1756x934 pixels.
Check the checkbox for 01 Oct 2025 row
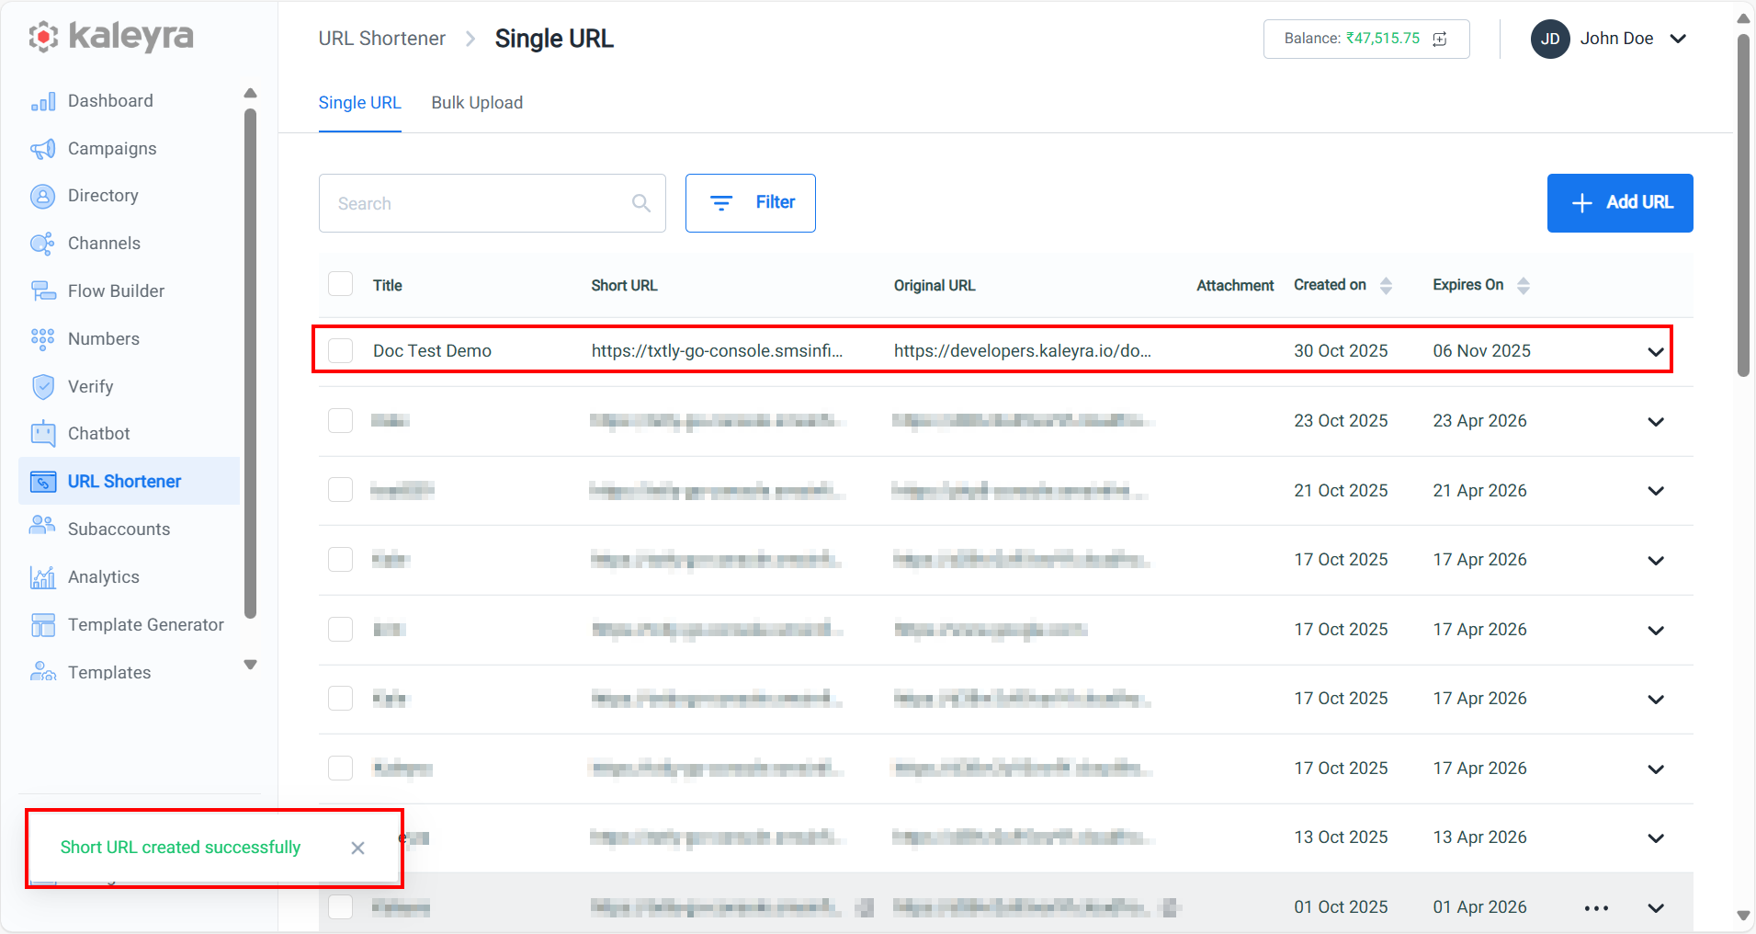click(x=341, y=906)
